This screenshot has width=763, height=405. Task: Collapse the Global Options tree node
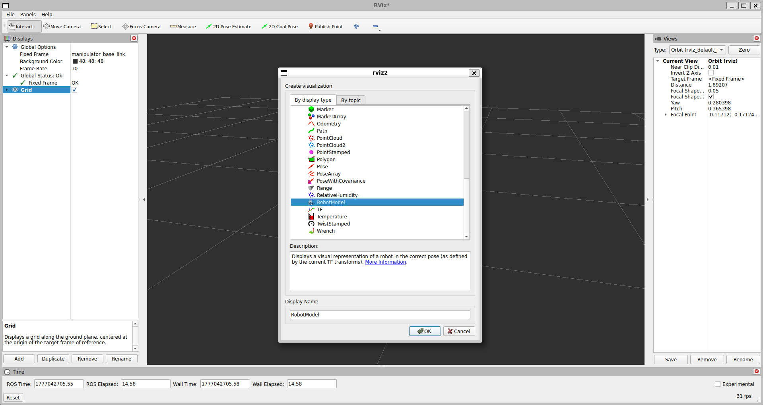7,47
